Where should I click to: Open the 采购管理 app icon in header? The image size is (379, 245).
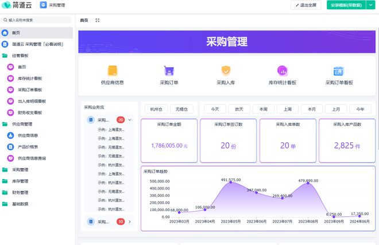[x=43, y=5]
